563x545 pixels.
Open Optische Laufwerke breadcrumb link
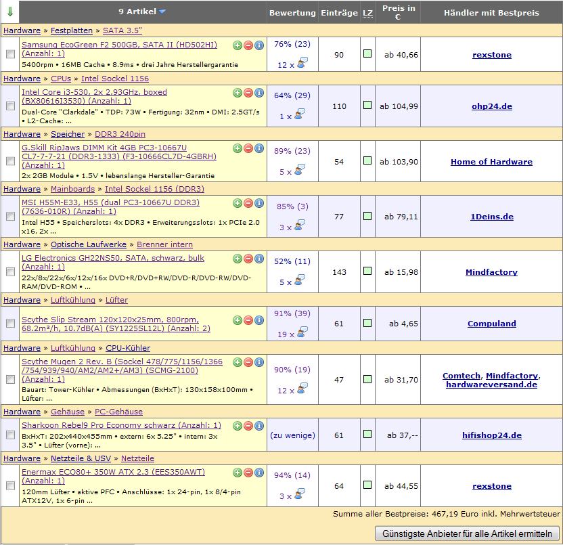pos(89,244)
